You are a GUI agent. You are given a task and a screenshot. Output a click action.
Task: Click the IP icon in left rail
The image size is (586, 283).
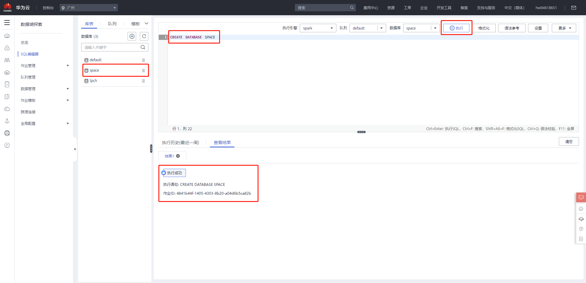(7, 145)
